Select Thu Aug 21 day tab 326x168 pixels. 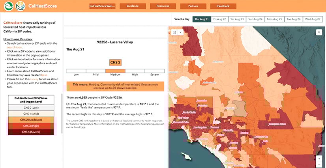[202, 19]
